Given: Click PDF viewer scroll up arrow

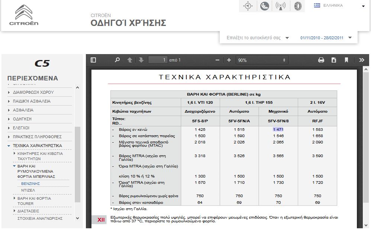Looking at the screenshot, I should 366,70.
